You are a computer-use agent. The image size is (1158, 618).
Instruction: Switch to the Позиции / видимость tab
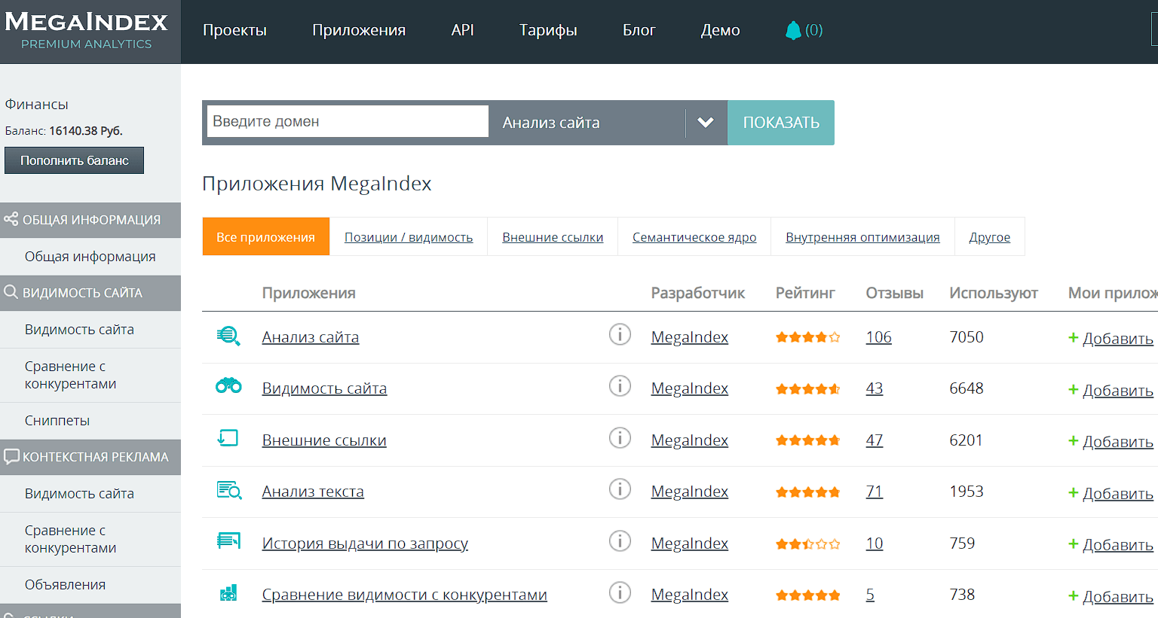[409, 237]
